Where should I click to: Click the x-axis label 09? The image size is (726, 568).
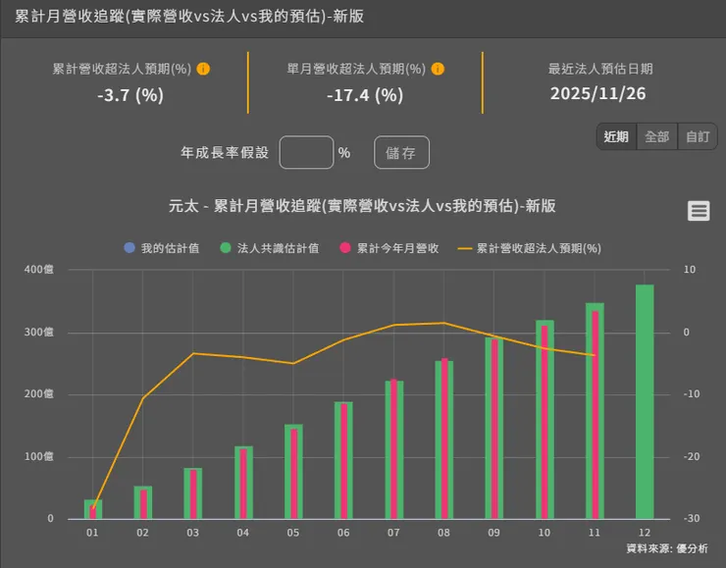tap(494, 533)
